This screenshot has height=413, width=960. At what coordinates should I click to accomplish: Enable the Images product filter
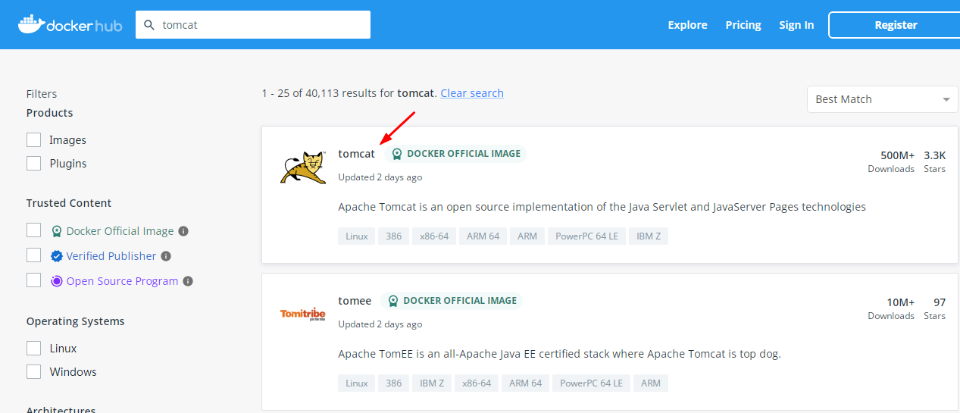click(33, 140)
